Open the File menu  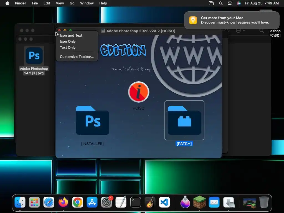tap(35, 3)
